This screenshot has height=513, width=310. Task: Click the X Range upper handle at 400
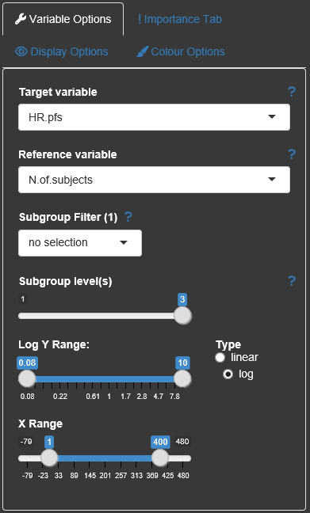point(160,458)
